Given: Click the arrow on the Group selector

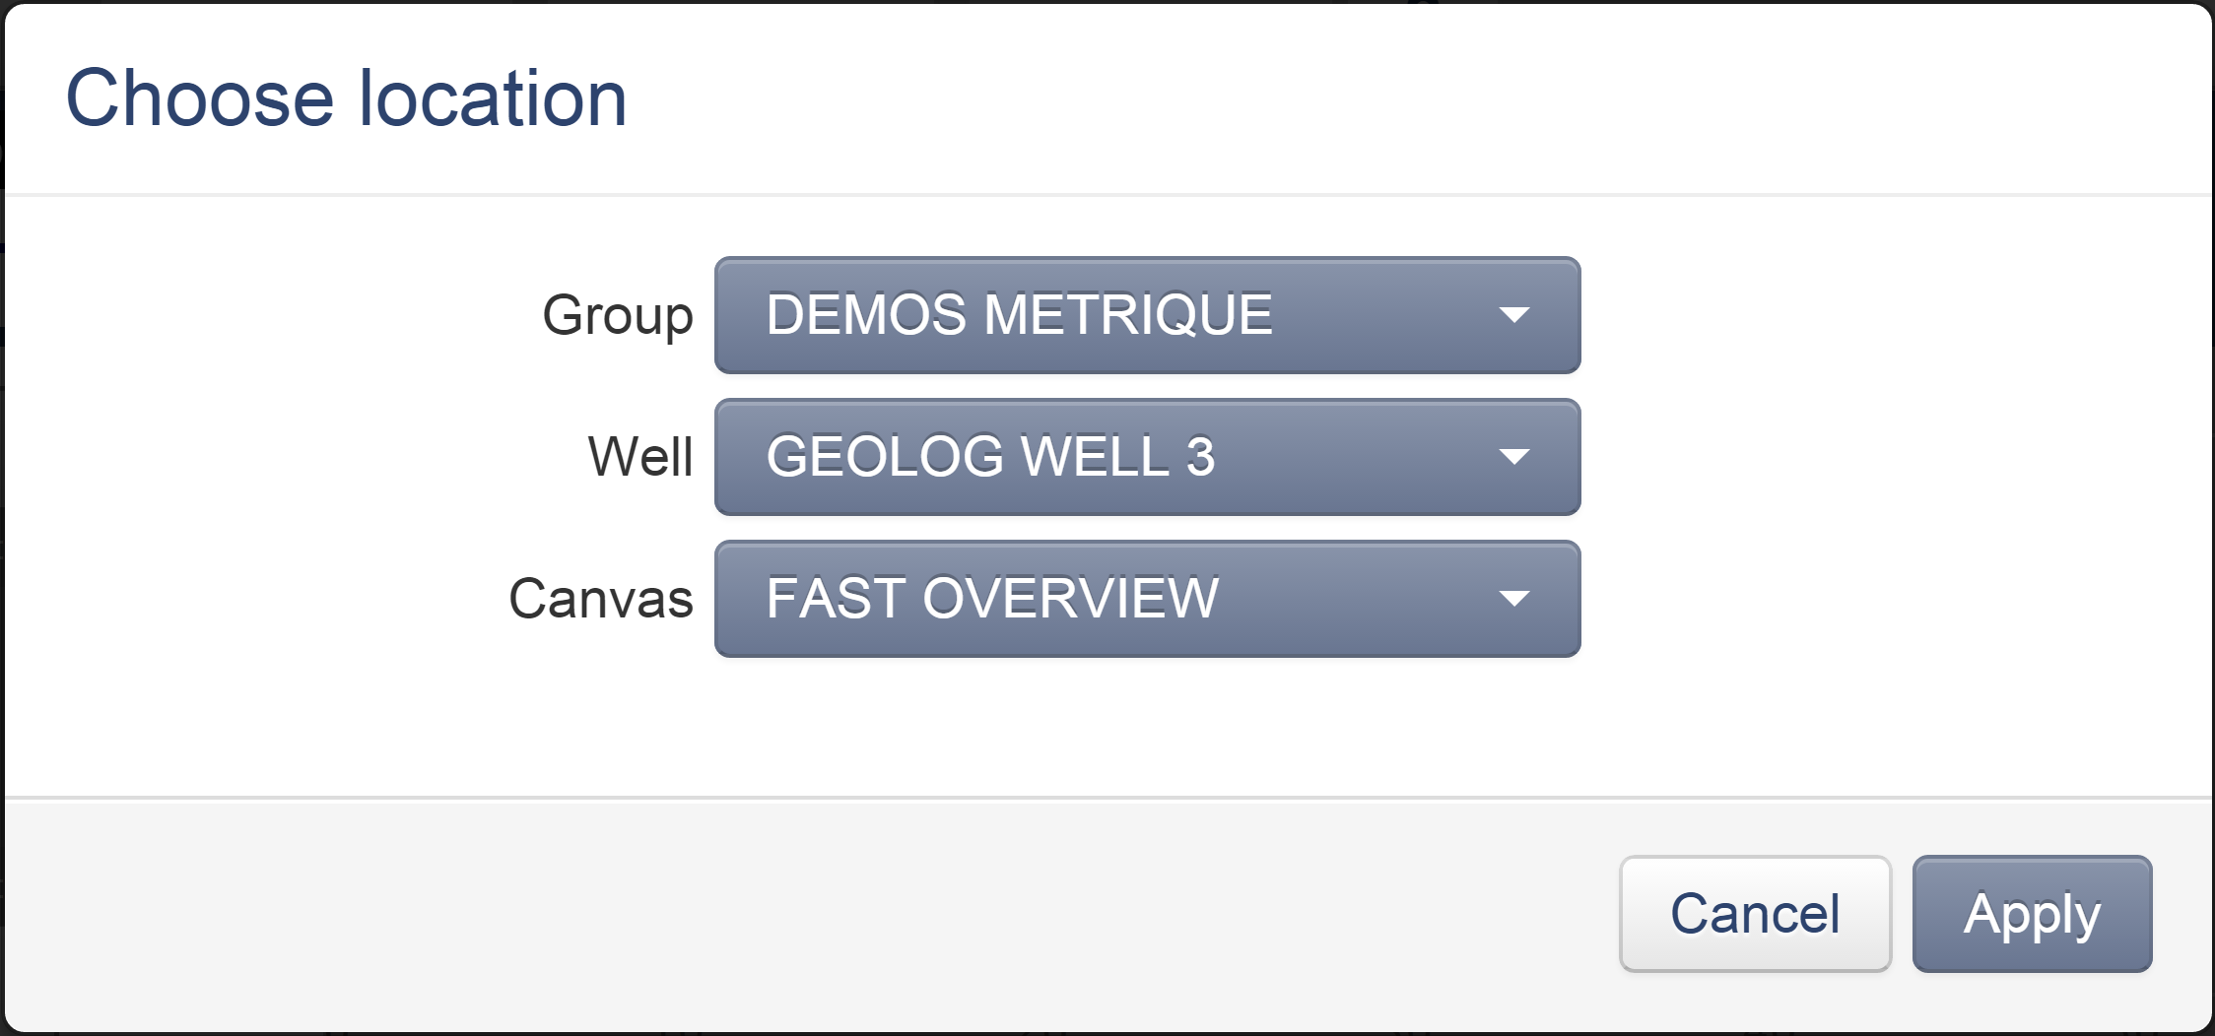Looking at the screenshot, I should coord(1514,315).
